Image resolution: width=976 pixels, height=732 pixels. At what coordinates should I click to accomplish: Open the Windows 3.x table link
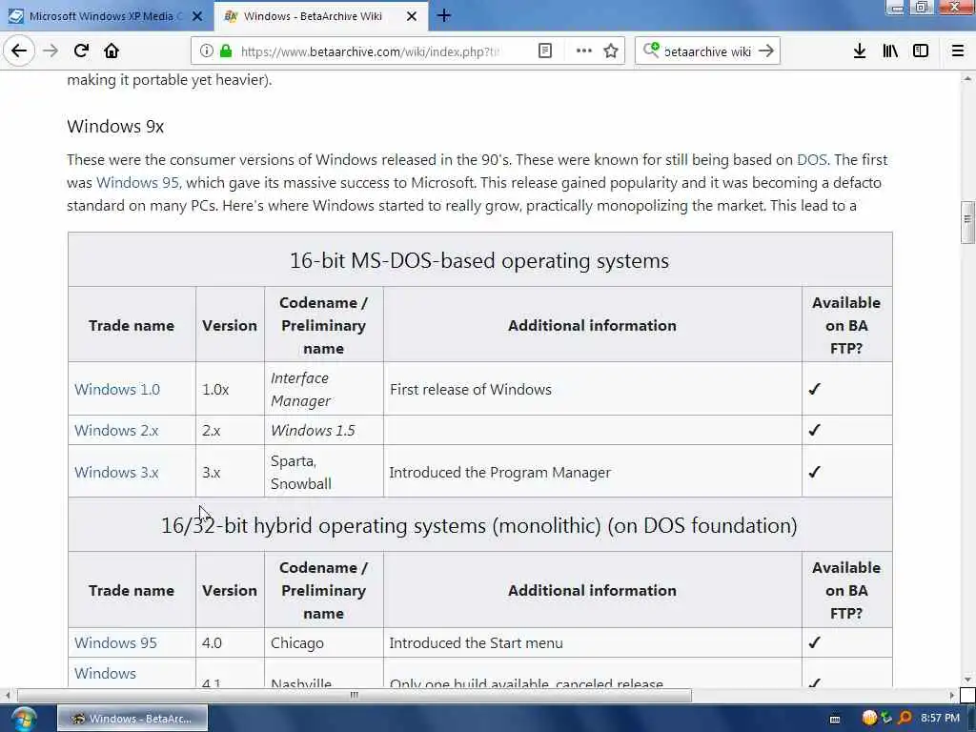click(x=116, y=473)
